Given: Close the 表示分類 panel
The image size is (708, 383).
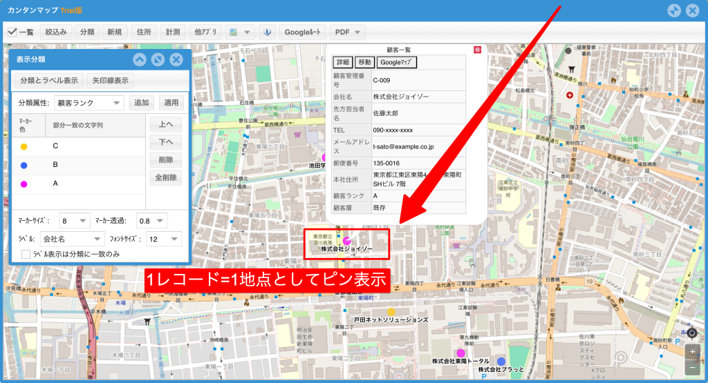Looking at the screenshot, I should (176, 59).
